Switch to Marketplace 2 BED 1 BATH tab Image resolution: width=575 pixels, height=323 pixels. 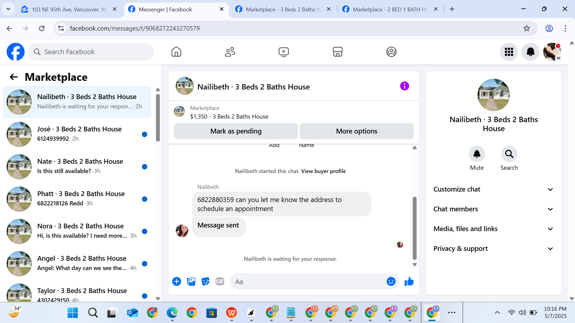click(x=390, y=9)
